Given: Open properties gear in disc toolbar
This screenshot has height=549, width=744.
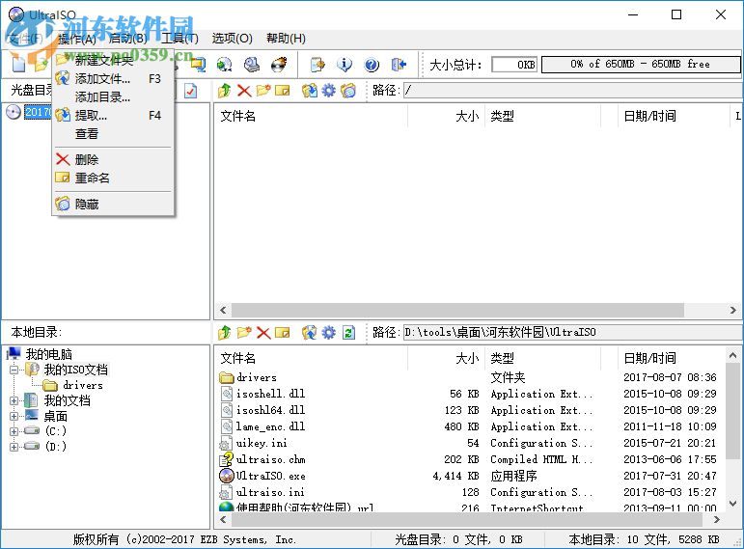Looking at the screenshot, I should (328, 90).
